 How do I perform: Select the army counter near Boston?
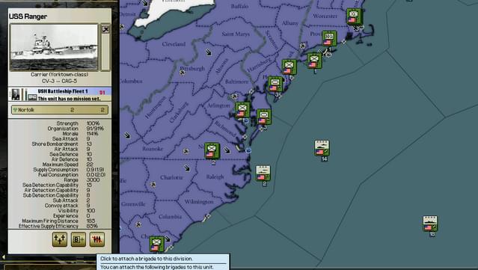pos(354,16)
